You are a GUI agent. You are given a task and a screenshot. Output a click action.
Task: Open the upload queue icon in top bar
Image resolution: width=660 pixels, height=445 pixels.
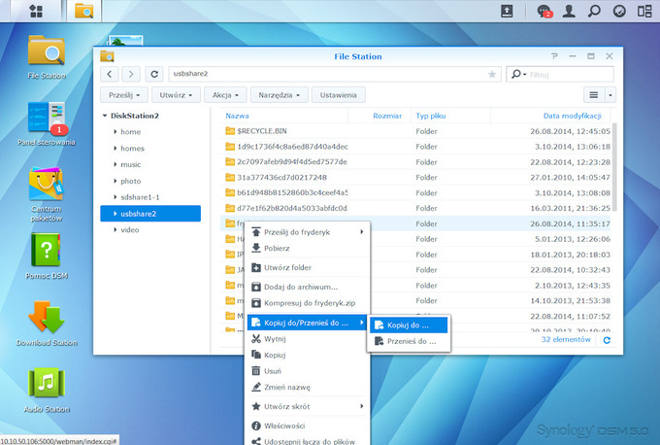tap(507, 11)
